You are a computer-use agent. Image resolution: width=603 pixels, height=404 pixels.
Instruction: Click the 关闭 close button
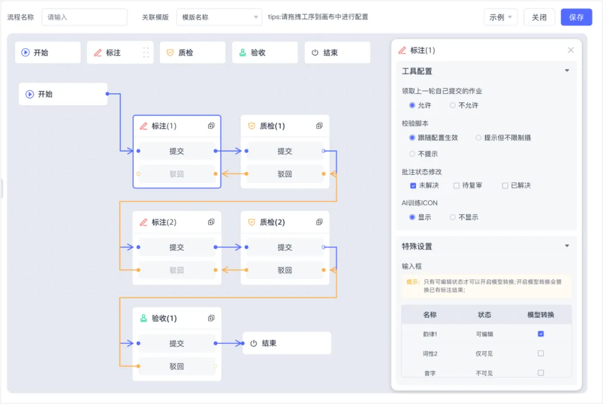(x=539, y=17)
